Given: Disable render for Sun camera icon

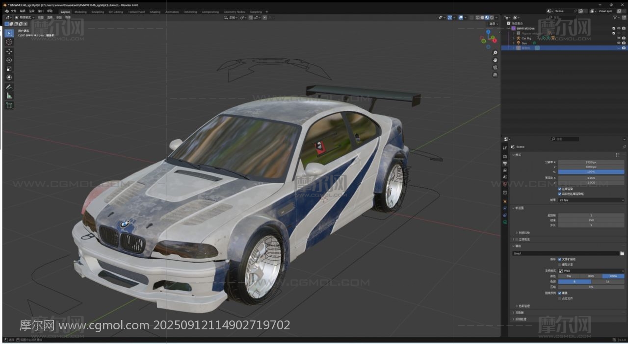Looking at the screenshot, I should 624,43.
